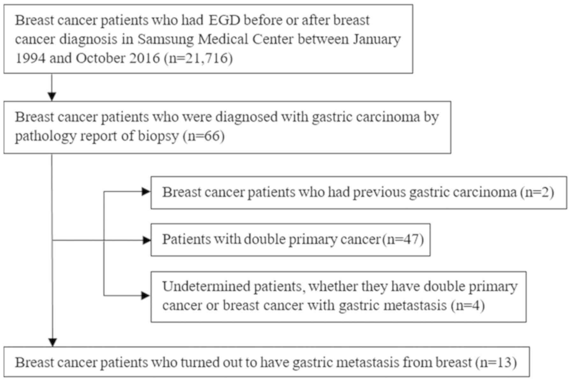Image resolution: width=572 pixels, height=382 pixels.
Task: Click the arrowhead pointing to the undetermined patients box
Action: [145, 295]
